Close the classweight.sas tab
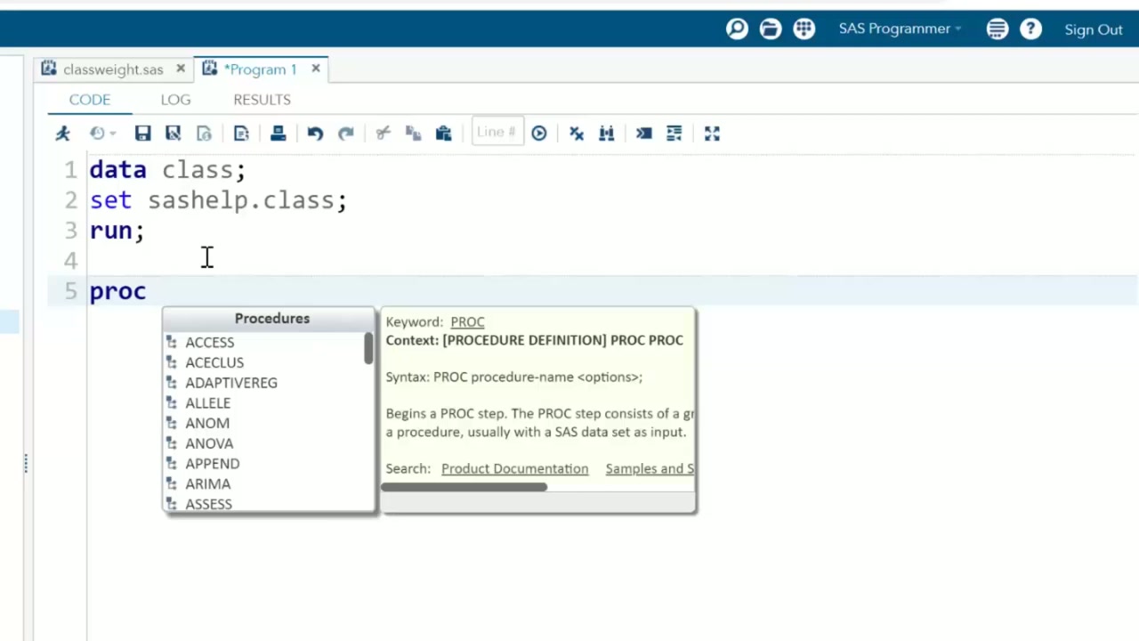 coord(181,69)
